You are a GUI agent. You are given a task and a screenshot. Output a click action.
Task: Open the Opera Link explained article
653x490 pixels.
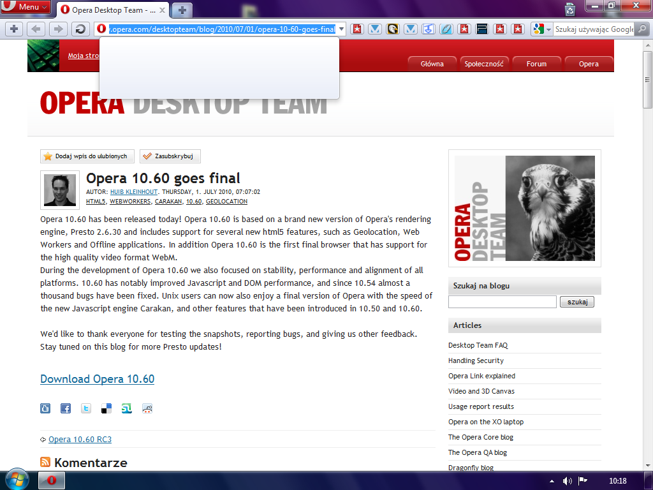[x=482, y=376]
